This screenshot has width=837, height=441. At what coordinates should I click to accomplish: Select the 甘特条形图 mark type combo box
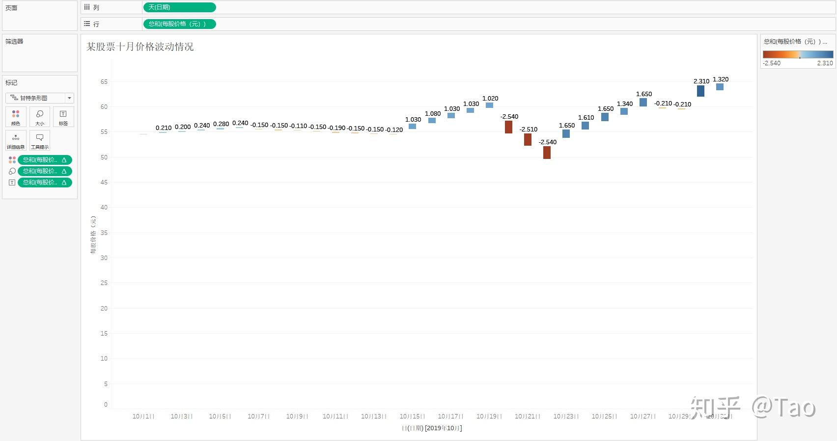40,98
